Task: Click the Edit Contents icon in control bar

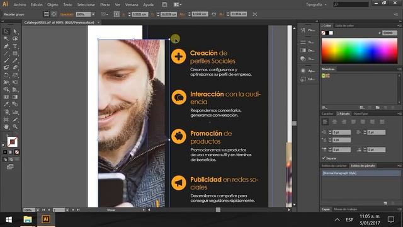Action: (54, 14)
